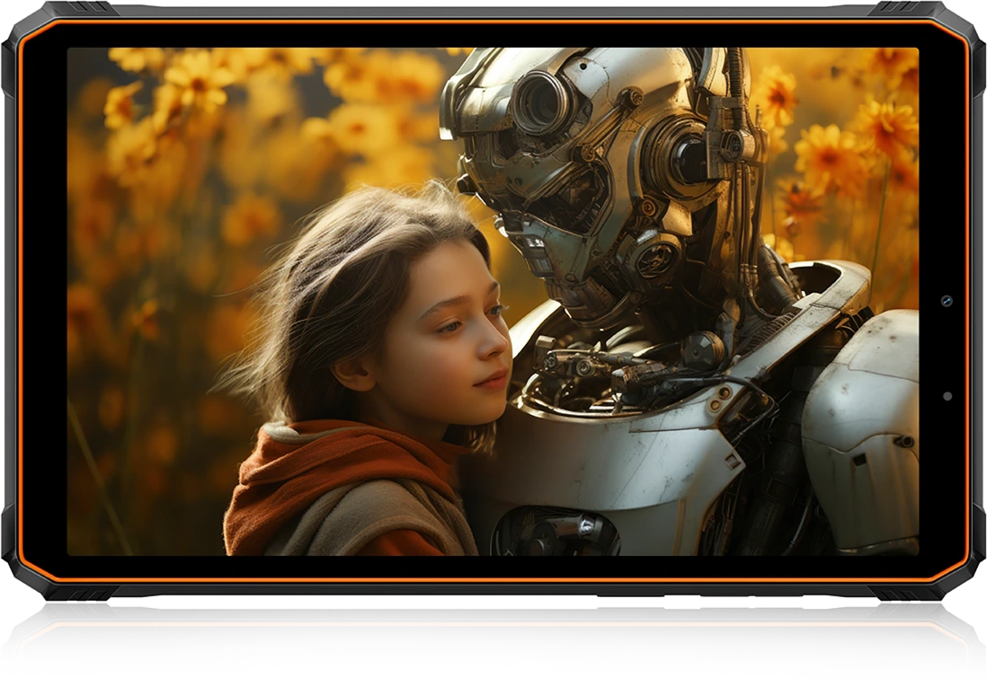The height and width of the screenshot is (687, 987).
Task: Click the robot's right eye lens
Action: [x=687, y=162]
